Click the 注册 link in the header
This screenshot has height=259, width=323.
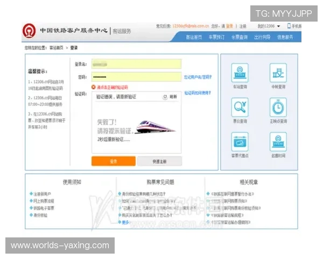[x=243, y=26]
